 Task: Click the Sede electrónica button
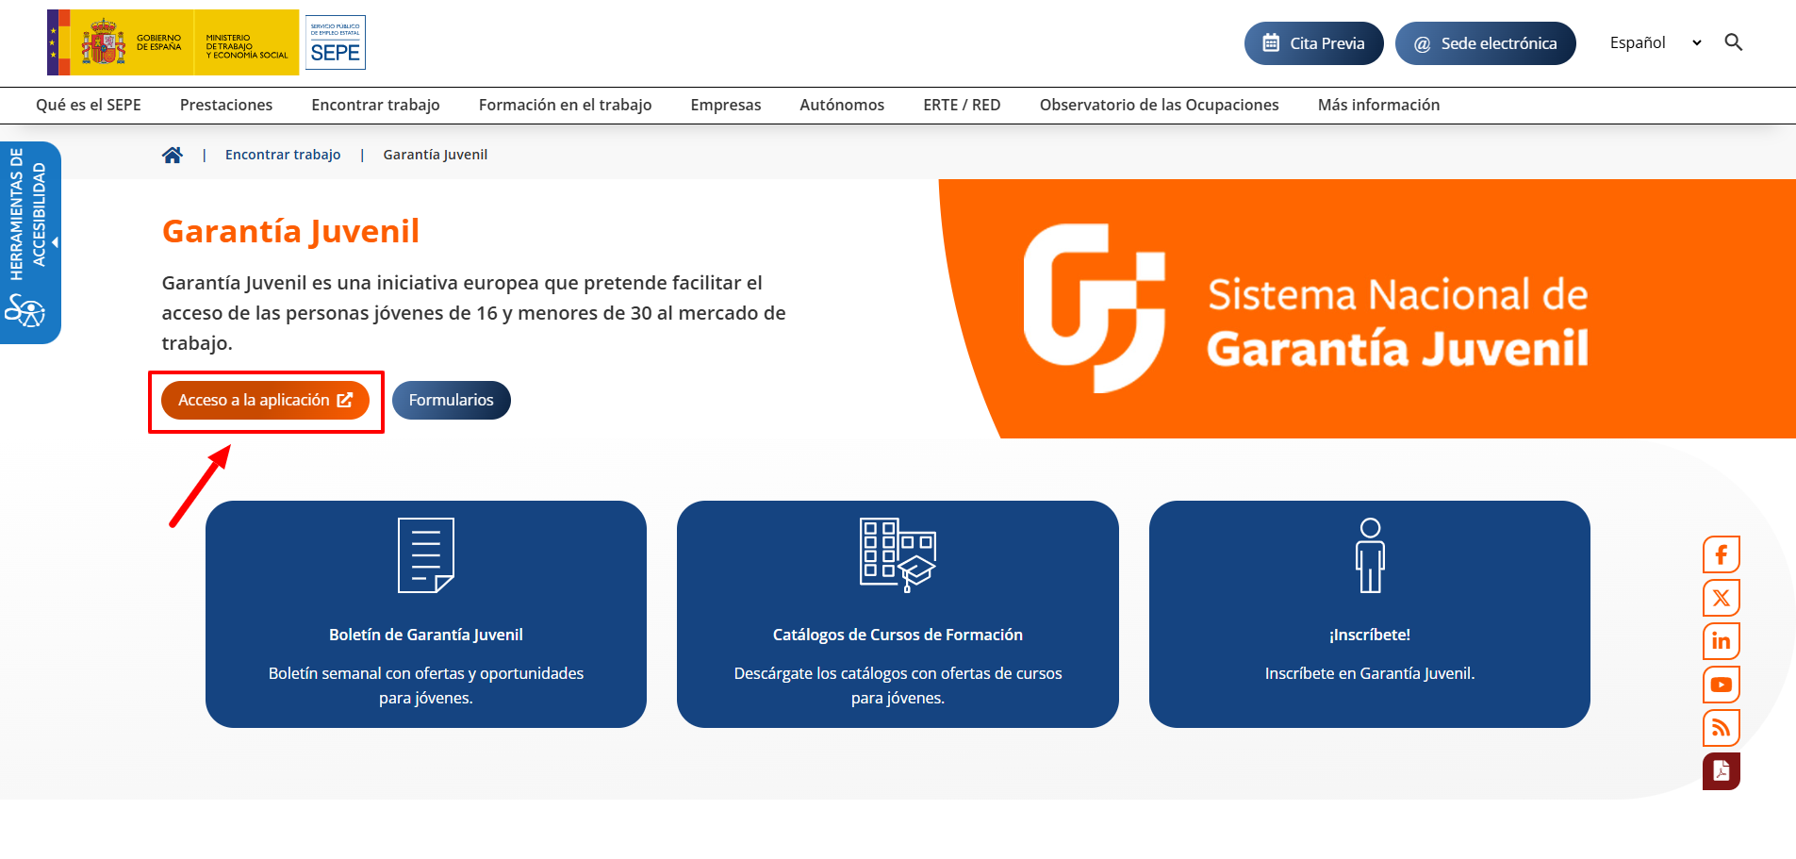[1485, 43]
